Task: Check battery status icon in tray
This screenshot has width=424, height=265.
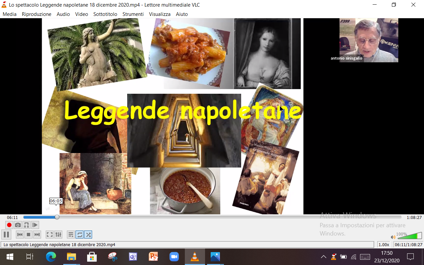Action: (x=344, y=257)
